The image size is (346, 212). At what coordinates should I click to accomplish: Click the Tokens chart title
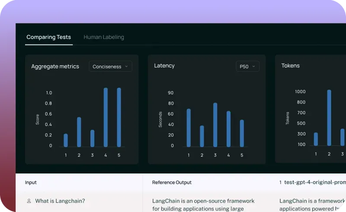coord(290,66)
